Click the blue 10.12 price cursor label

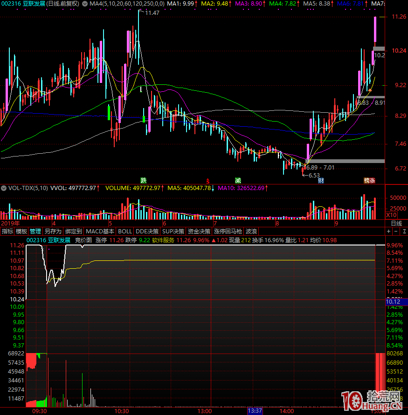tap(397, 302)
